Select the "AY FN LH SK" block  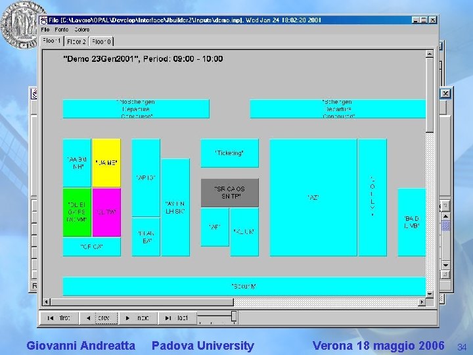pos(175,207)
